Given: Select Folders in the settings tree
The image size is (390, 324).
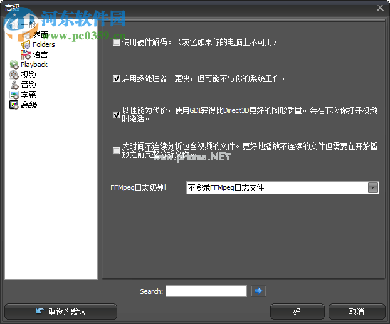Looking at the screenshot, I should coord(44,44).
